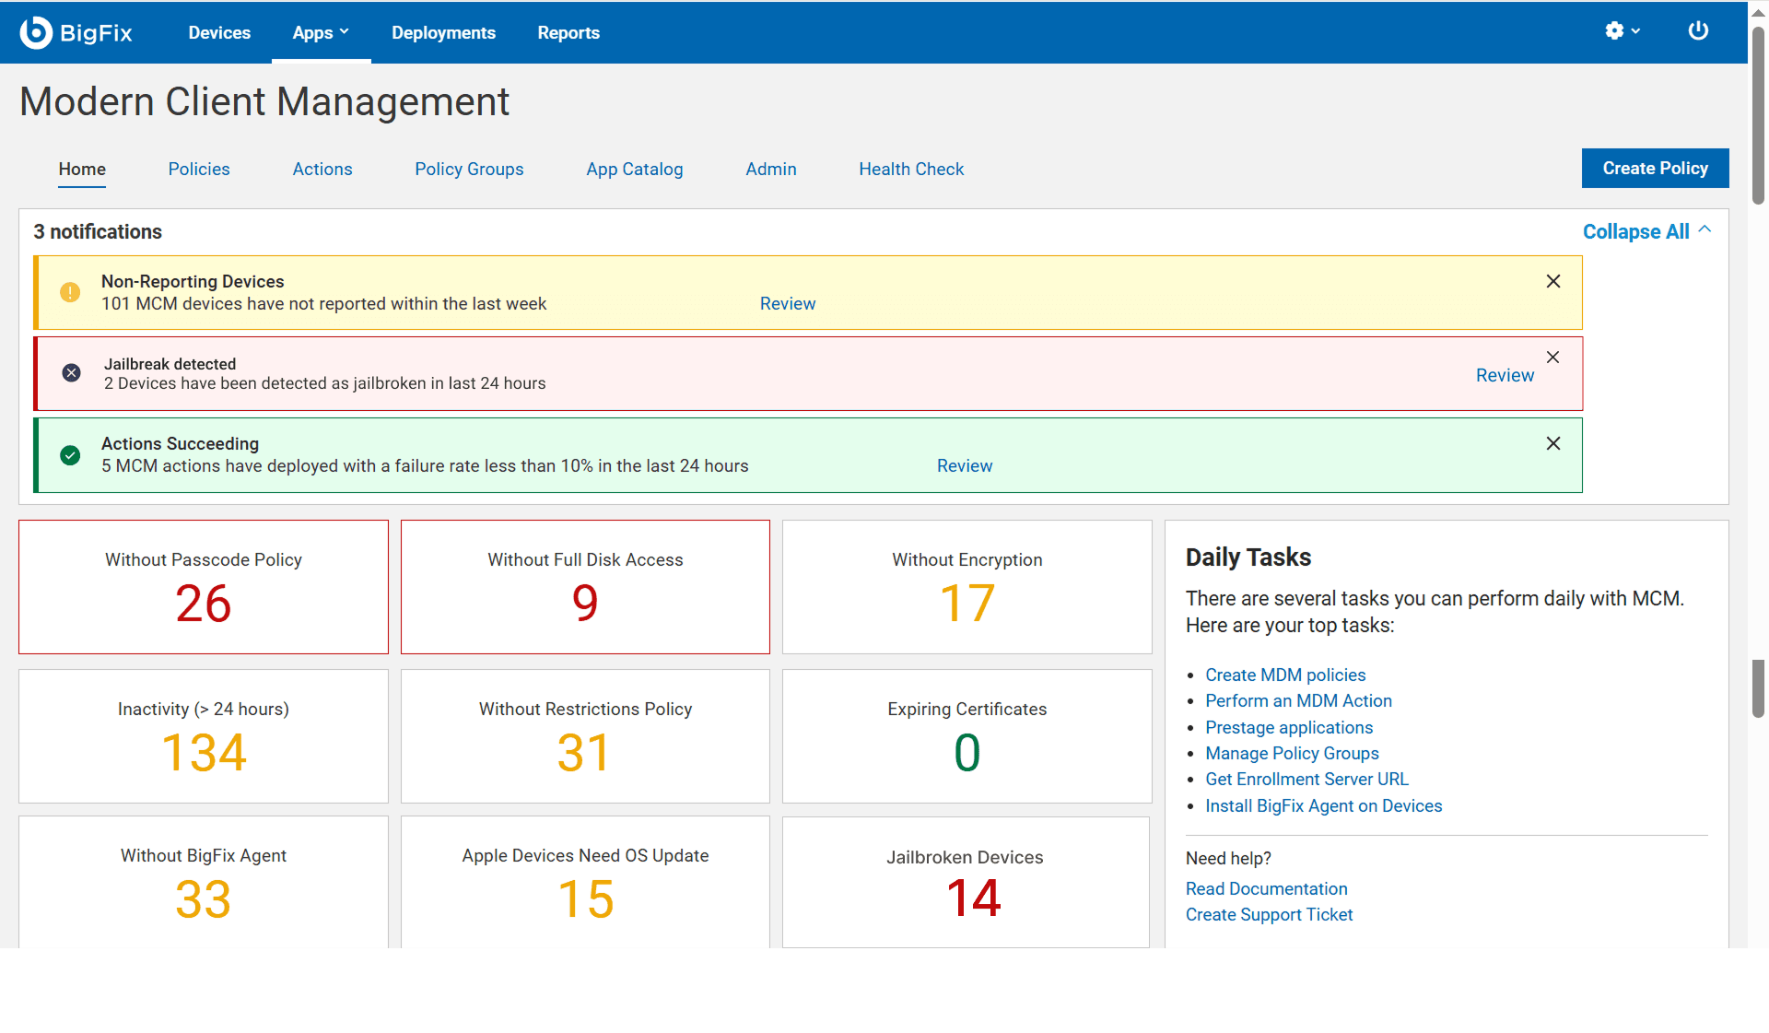Open the Without BigFix Agent card
1769x1033 pixels.
coord(204,882)
